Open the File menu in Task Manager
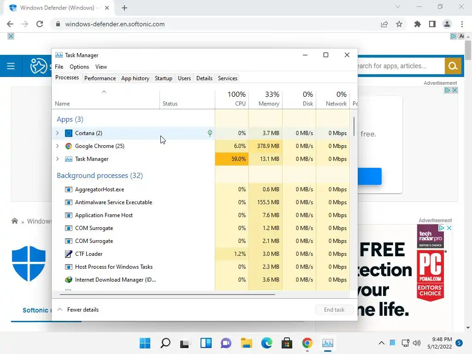 pos(59,67)
